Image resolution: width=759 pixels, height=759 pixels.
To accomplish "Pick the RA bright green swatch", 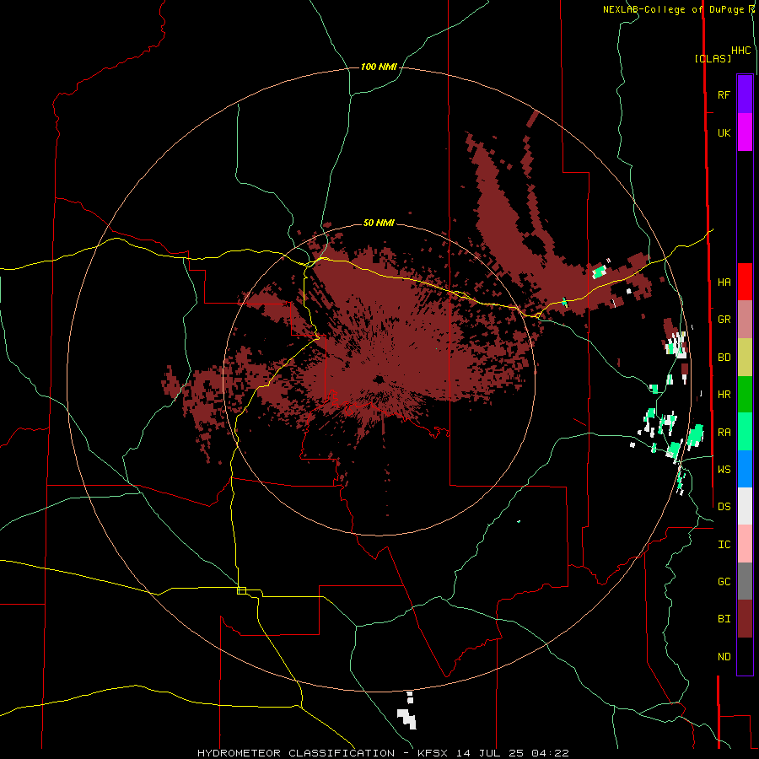I will [x=745, y=432].
